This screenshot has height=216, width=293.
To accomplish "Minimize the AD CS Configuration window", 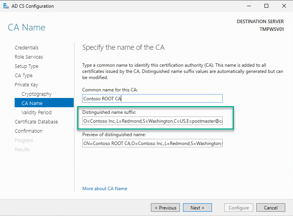I will click(x=248, y=6).
